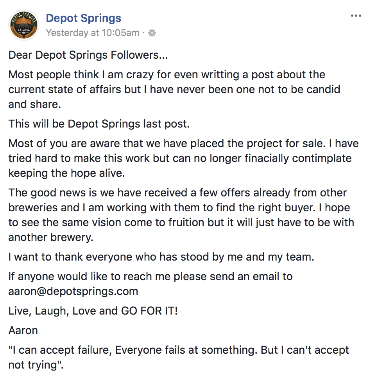
Task: Click the "Aaron" signature line
Action: pyautogui.click(x=23, y=331)
